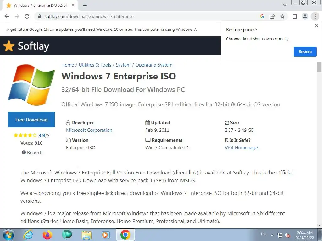Click the star rating icons
This screenshot has height=241, width=322.
tap(25, 135)
